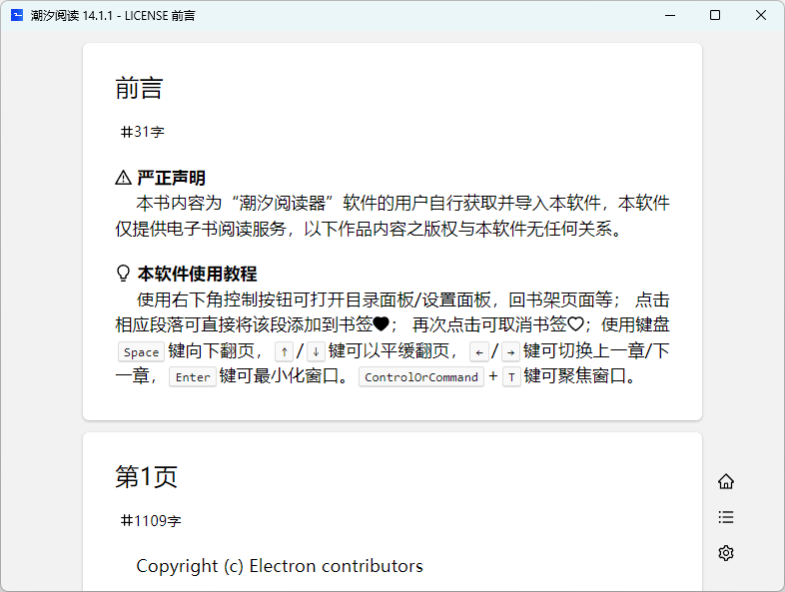Click the hash icon beside 31字
This screenshot has height=592, width=785.
click(x=127, y=131)
